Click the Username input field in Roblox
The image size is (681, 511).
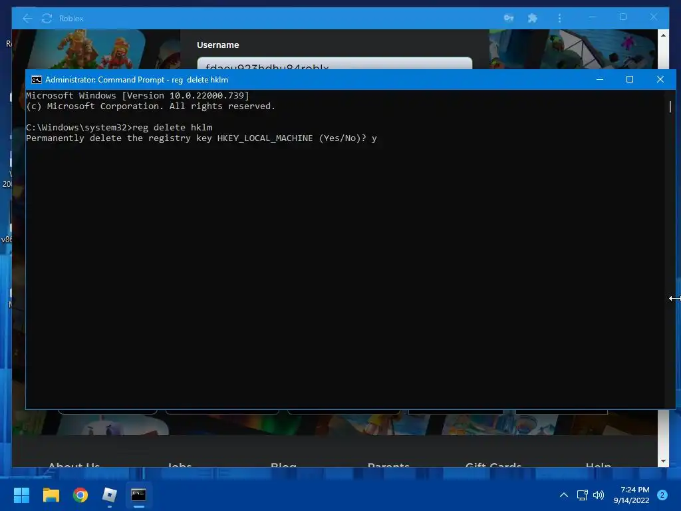pos(335,63)
